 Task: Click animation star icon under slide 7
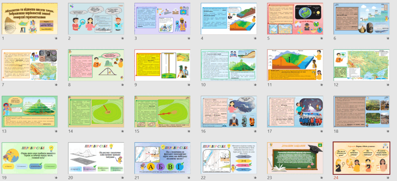[x=56, y=85]
